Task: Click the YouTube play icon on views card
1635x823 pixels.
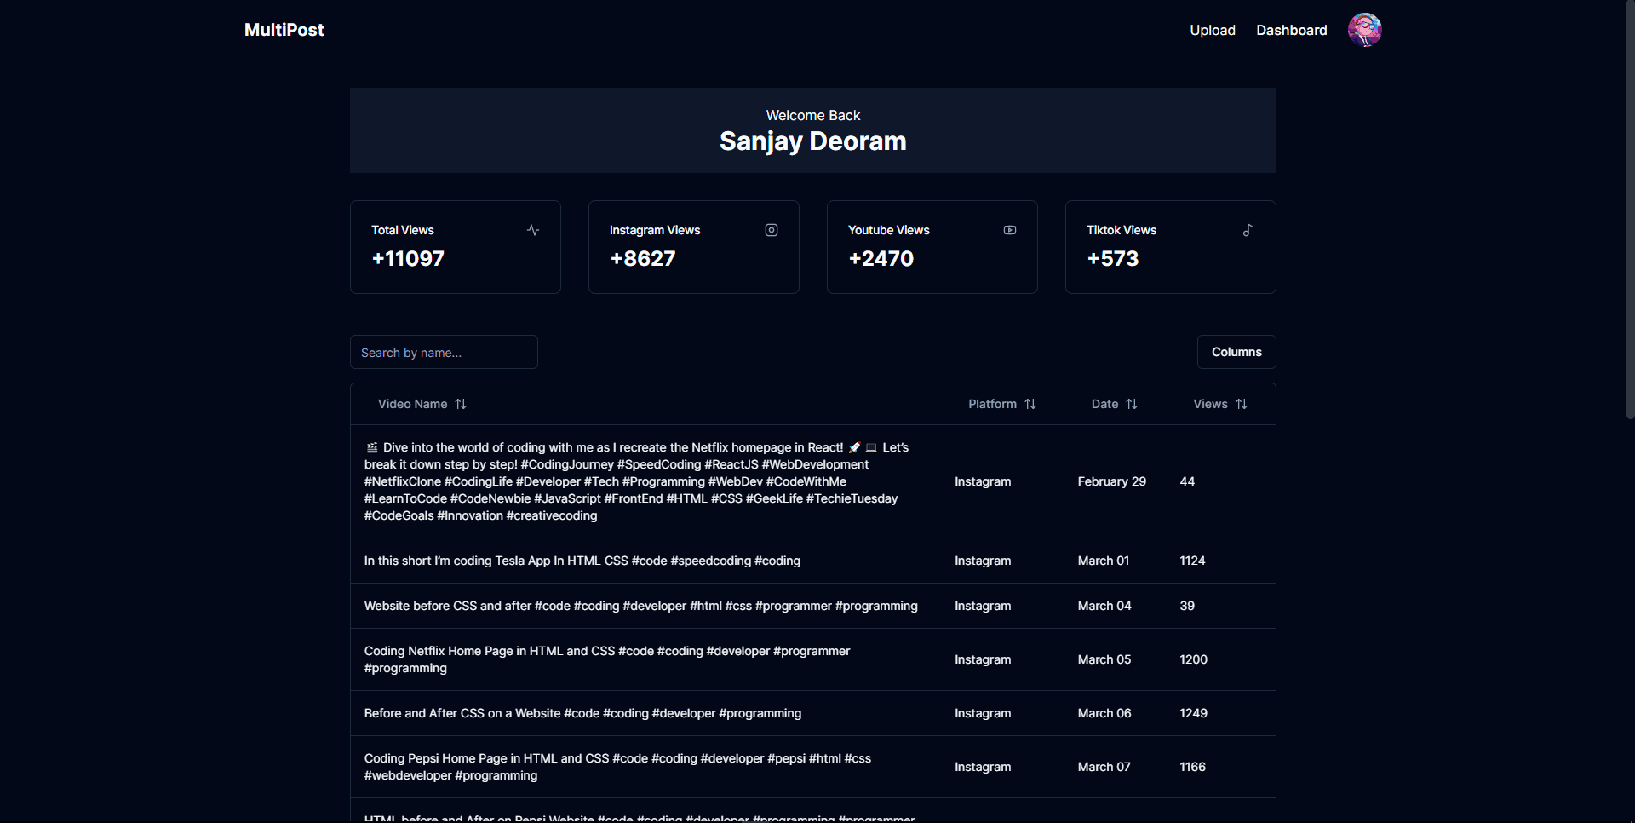Action: (x=1010, y=230)
